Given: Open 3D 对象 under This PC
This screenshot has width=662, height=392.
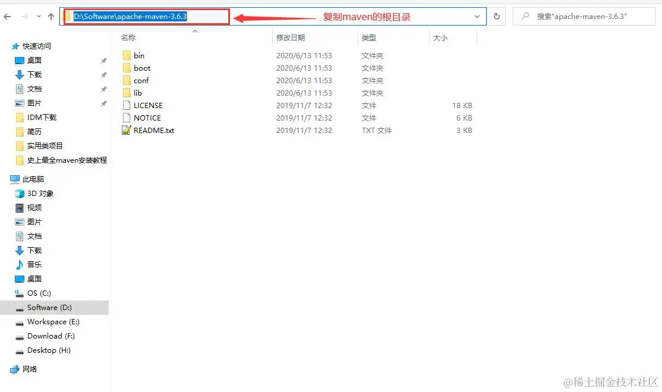Looking at the screenshot, I should click(x=40, y=194).
